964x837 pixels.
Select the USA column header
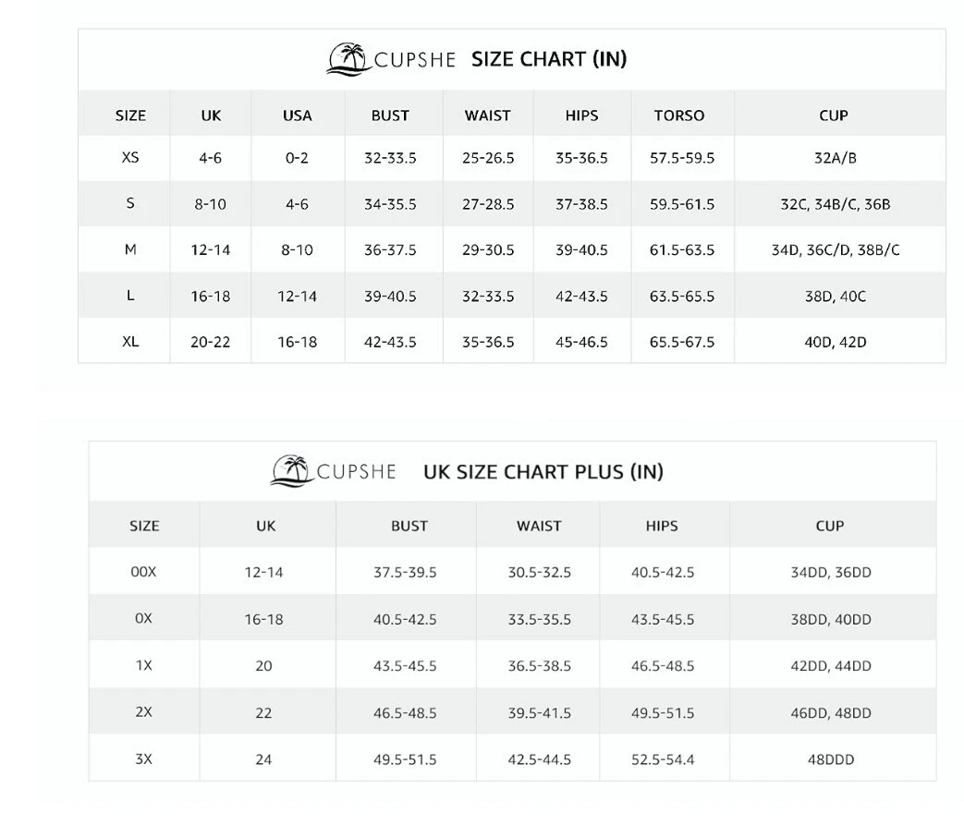[x=297, y=115]
